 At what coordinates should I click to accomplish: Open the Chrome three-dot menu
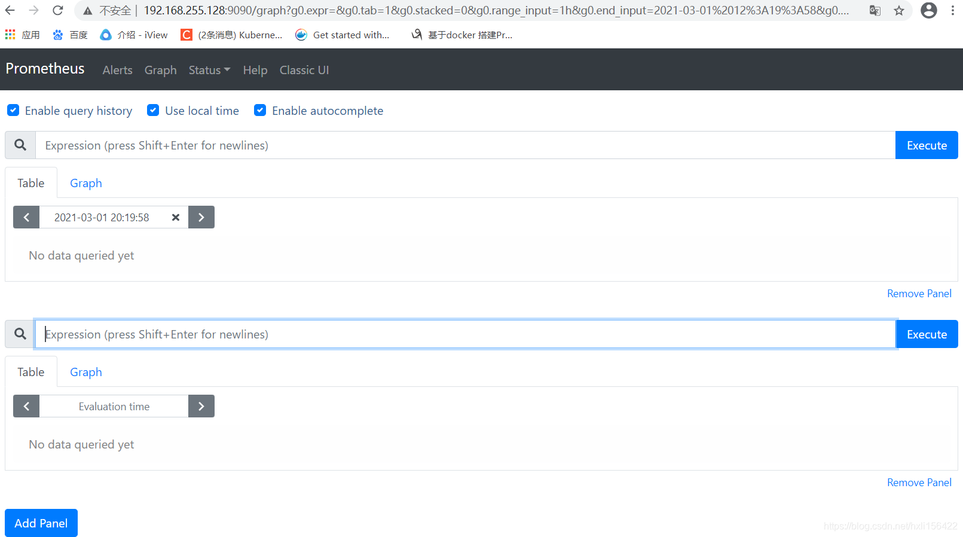(953, 10)
